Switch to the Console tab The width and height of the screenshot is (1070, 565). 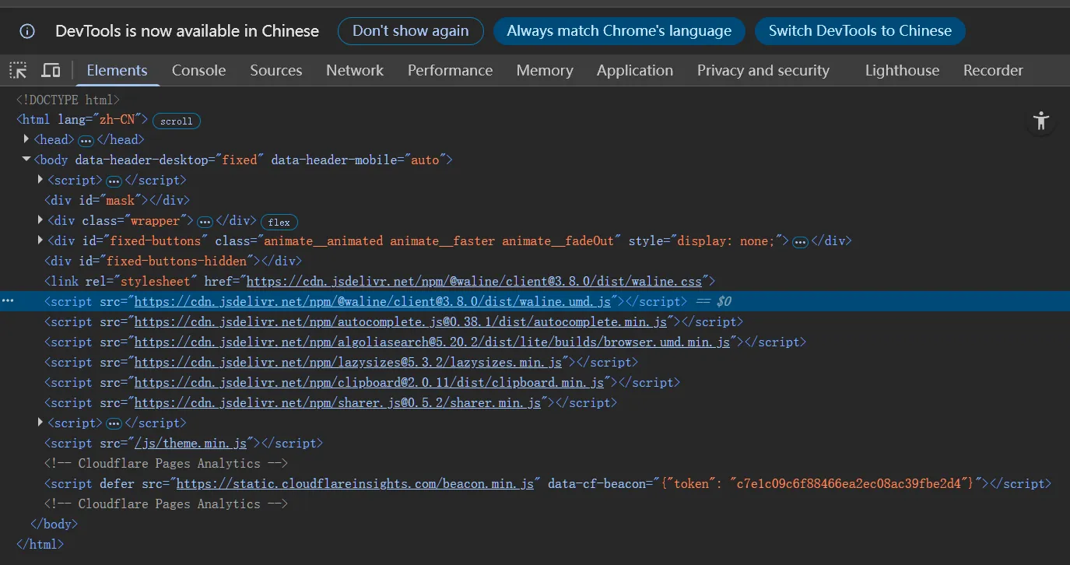click(x=198, y=70)
